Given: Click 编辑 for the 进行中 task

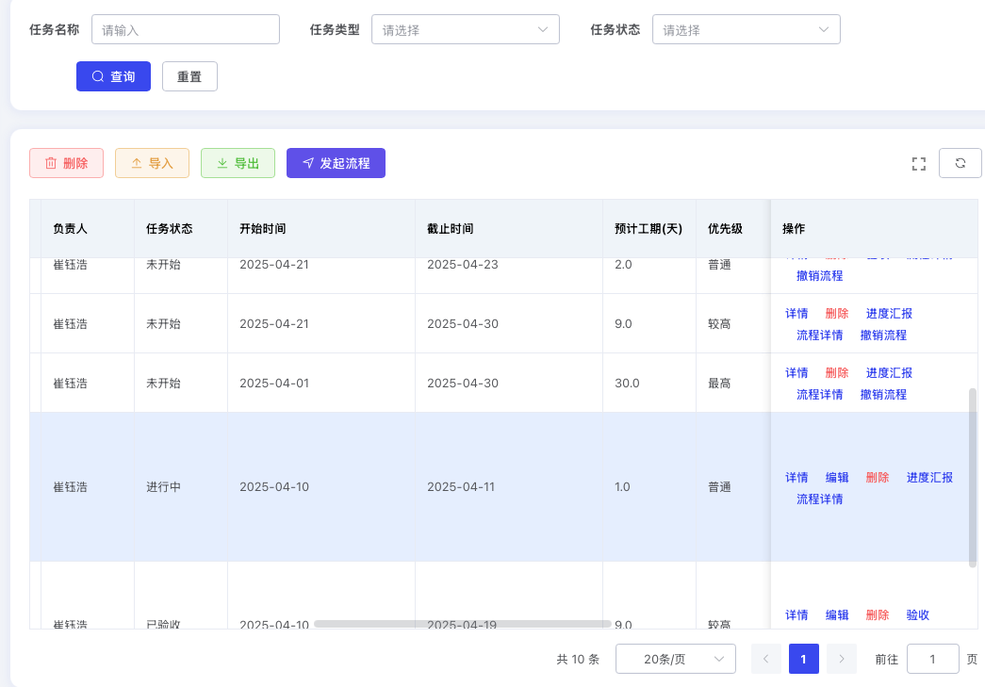Looking at the screenshot, I should point(837,477).
